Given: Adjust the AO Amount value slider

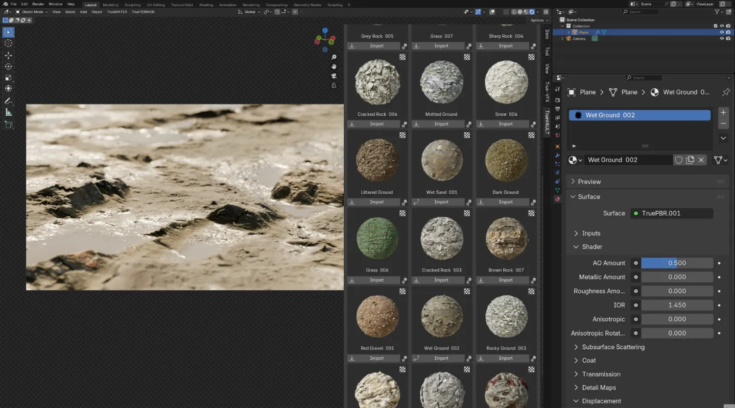Looking at the screenshot, I should point(677,263).
